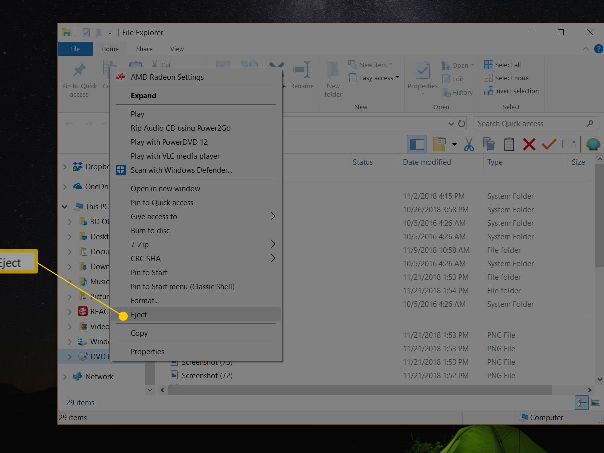Screen dimensions: 604x453
Task: Open the File tab
Action: (75, 49)
